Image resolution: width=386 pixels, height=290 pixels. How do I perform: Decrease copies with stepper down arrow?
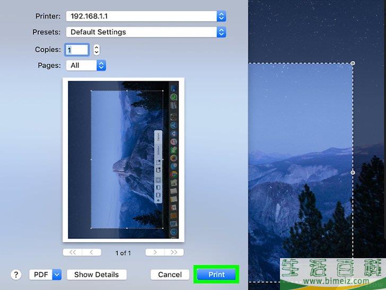pyautogui.click(x=96, y=53)
